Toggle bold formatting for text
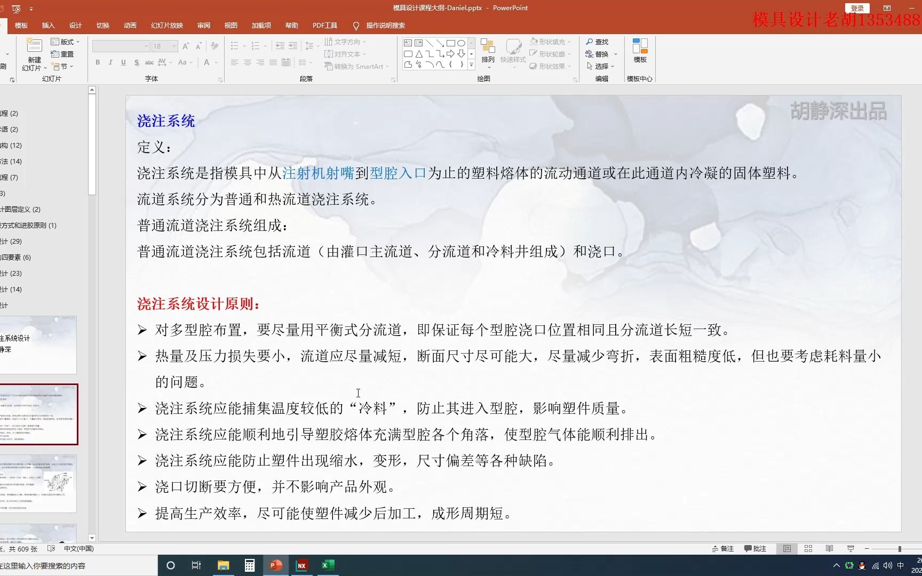The width and height of the screenshot is (922, 576). click(x=98, y=62)
